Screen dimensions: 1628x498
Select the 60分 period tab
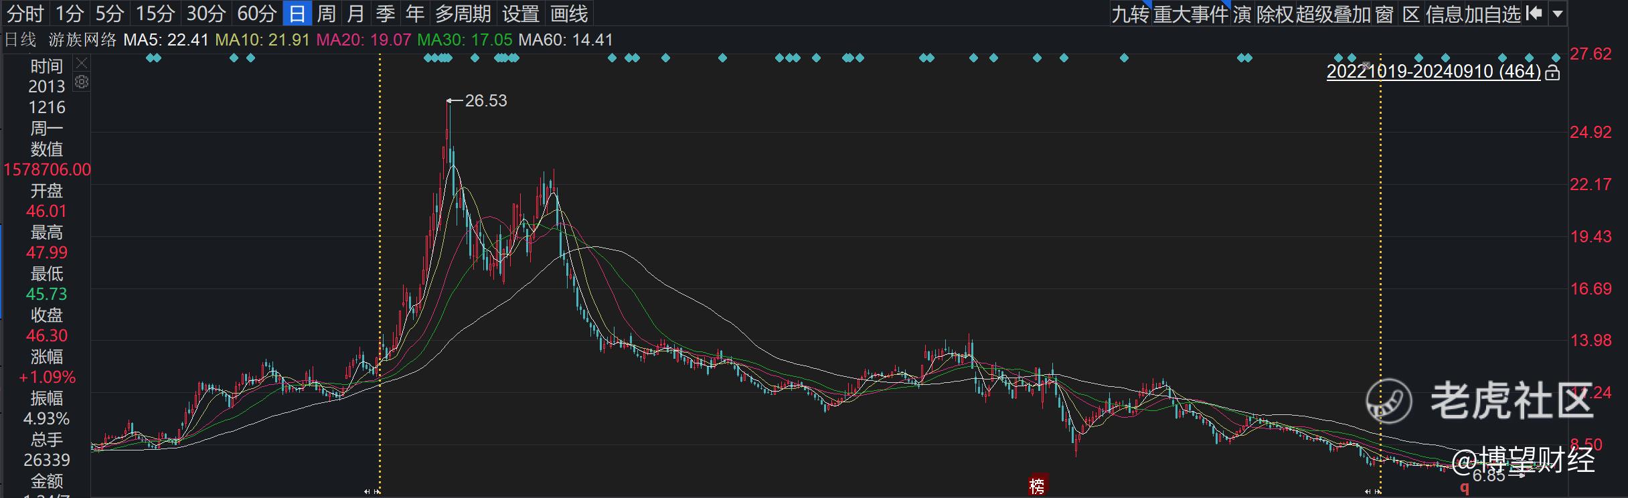[x=257, y=13]
